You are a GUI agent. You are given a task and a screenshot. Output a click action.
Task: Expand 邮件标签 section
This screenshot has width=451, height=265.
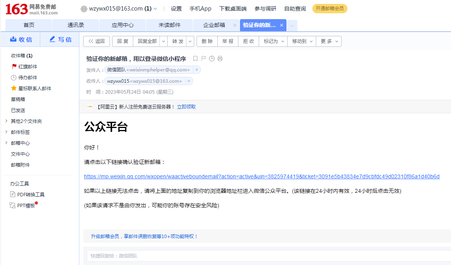pos(6,132)
